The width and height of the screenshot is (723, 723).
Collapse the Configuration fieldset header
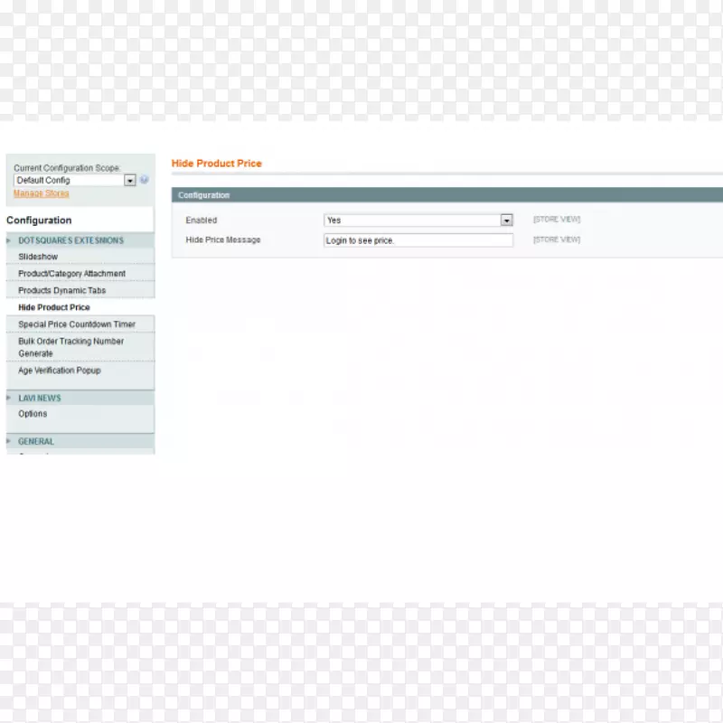[x=446, y=195]
